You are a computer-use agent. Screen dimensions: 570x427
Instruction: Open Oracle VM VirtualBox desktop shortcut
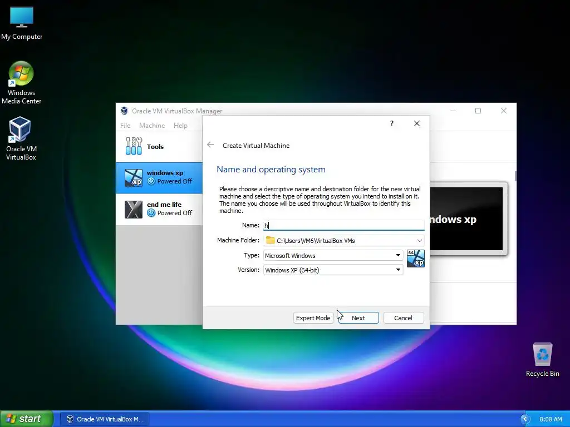(x=21, y=138)
